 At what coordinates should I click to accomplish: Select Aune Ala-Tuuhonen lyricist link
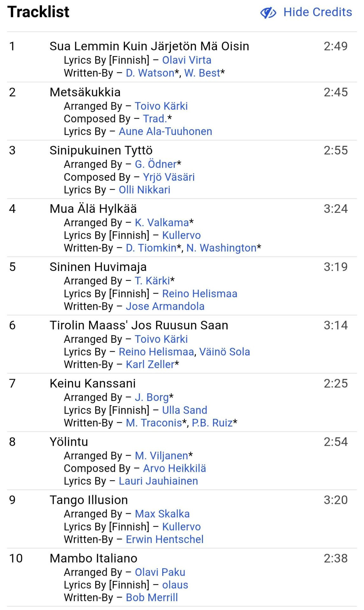[165, 132]
